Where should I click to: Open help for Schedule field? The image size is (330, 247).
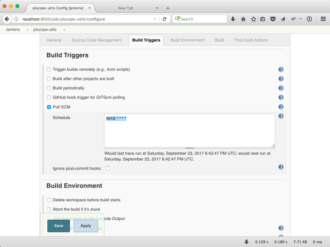281,116
